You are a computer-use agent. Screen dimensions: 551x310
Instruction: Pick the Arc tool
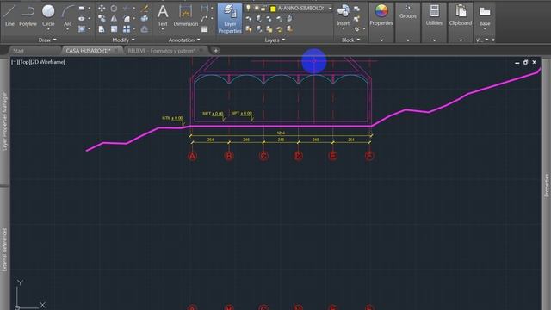click(67, 15)
